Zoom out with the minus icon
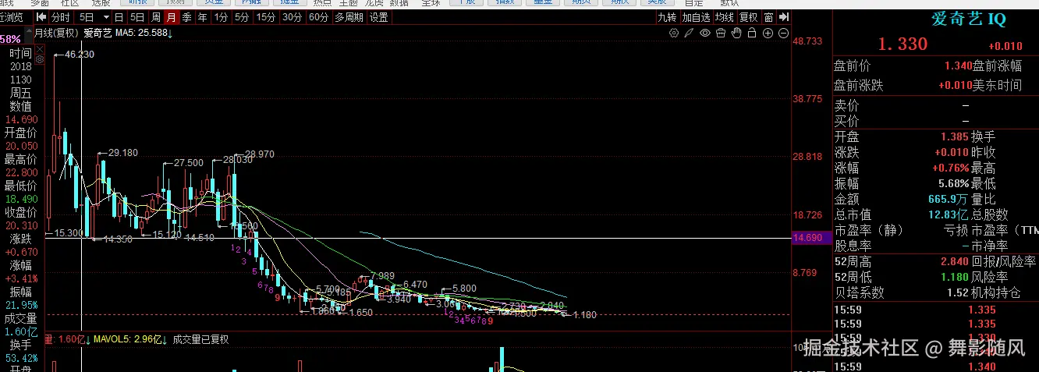 point(783,33)
